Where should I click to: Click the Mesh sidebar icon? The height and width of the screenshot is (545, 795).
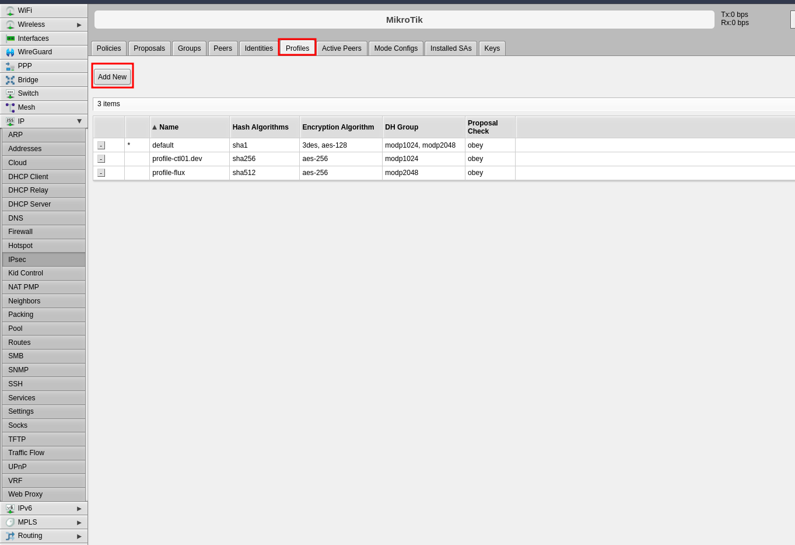[10, 107]
